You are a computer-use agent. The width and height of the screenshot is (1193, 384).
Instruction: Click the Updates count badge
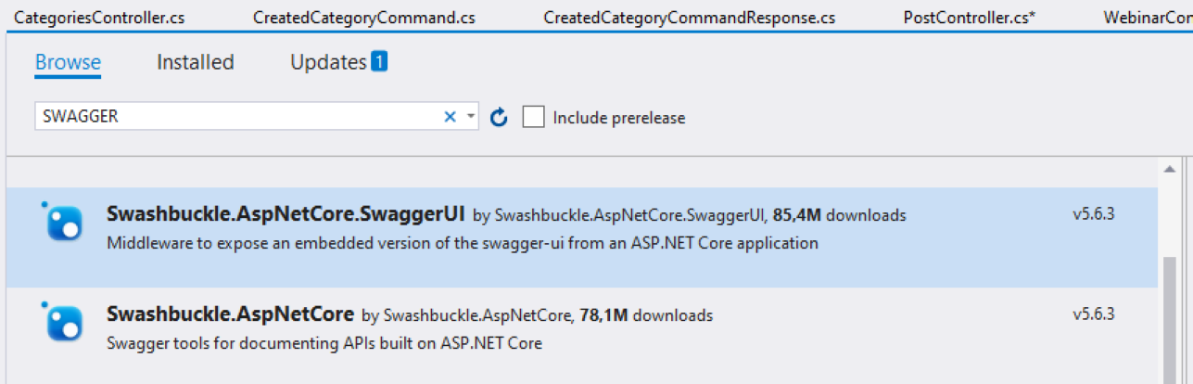click(x=378, y=61)
